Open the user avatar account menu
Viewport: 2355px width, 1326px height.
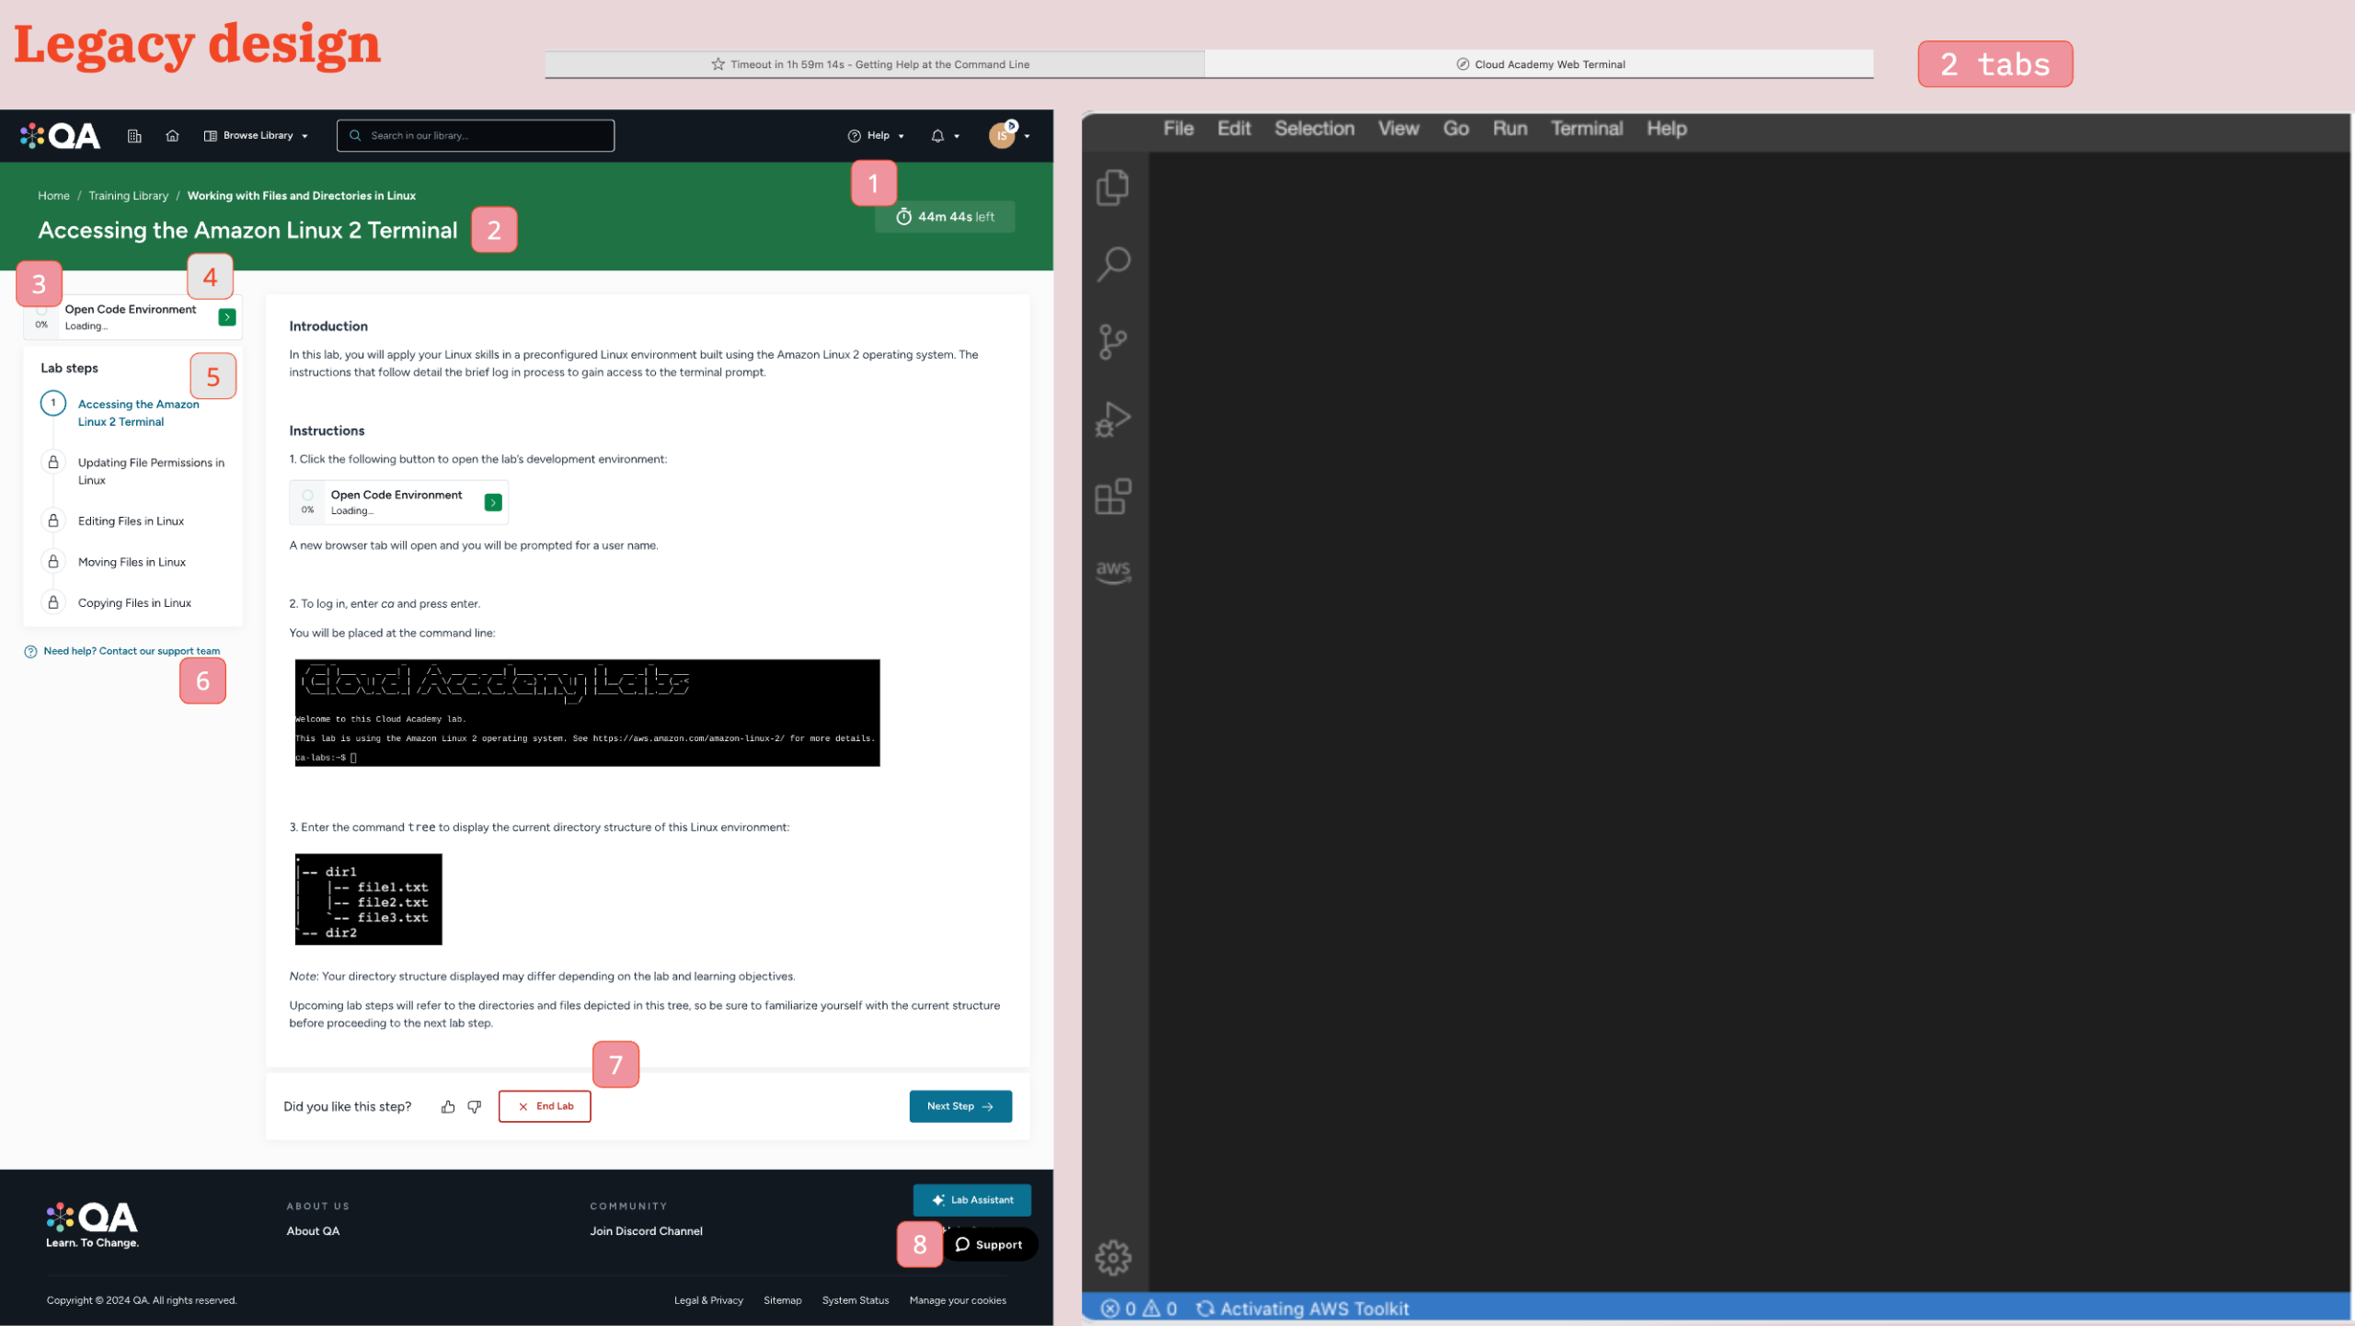point(1008,135)
